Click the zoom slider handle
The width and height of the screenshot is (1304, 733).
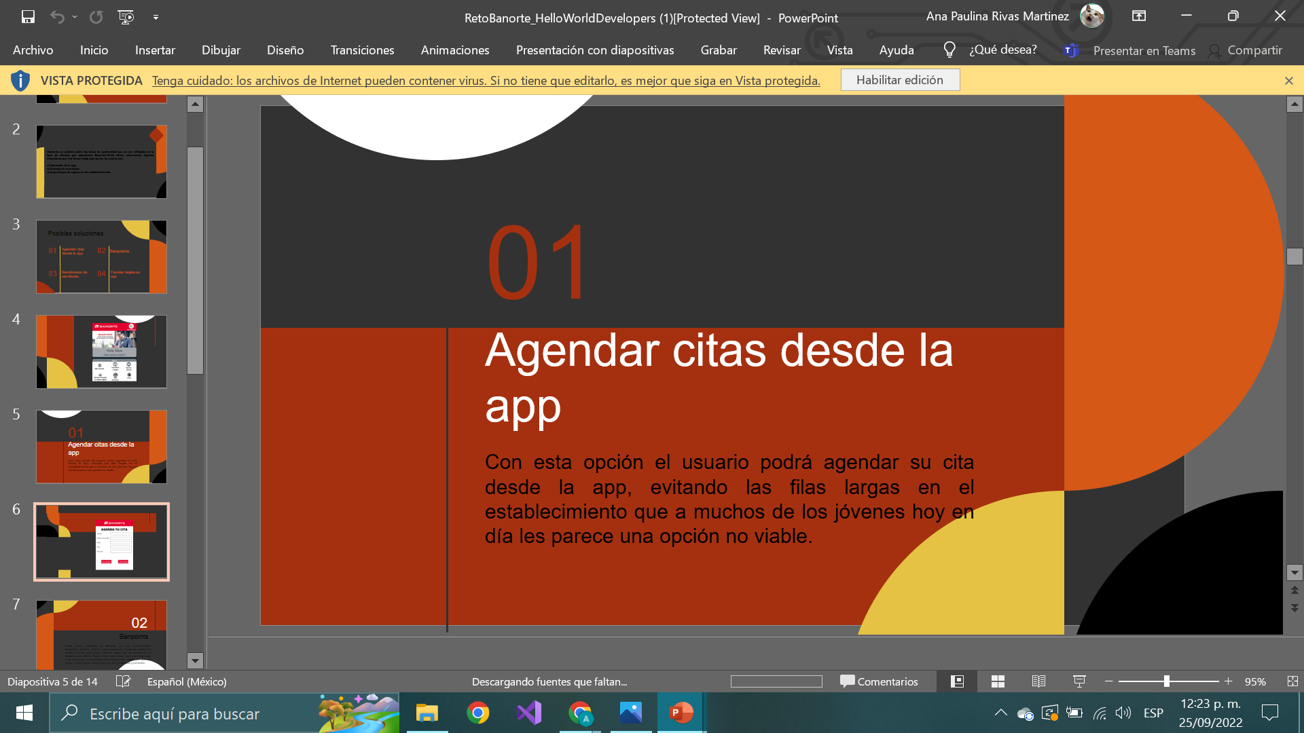[x=1166, y=681]
